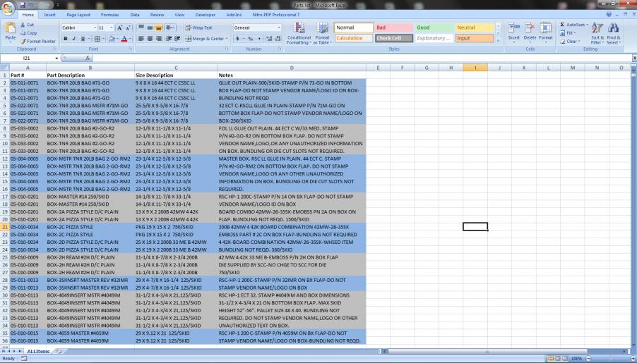Apply percent style
Image resolution: width=637 pixels, height=363 pixels.
(x=250, y=39)
